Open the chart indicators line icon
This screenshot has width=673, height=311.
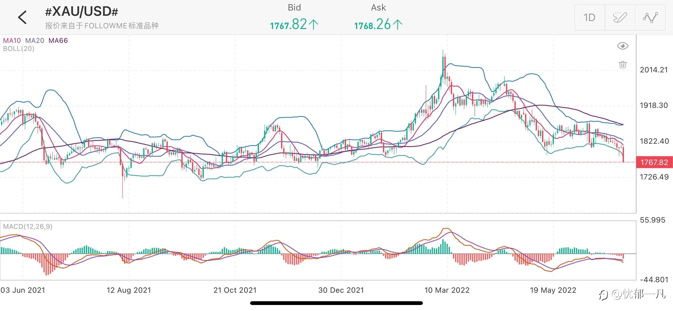pyautogui.click(x=650, y=18)
